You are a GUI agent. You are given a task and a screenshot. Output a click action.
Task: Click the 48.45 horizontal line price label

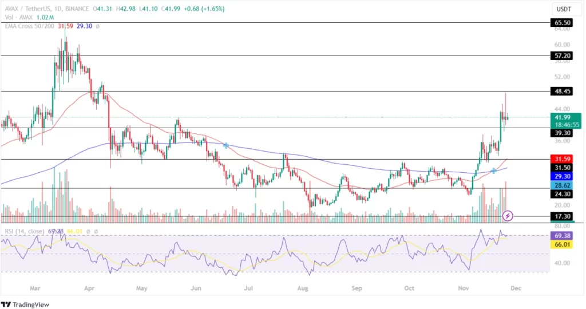[x=562, y=91]
